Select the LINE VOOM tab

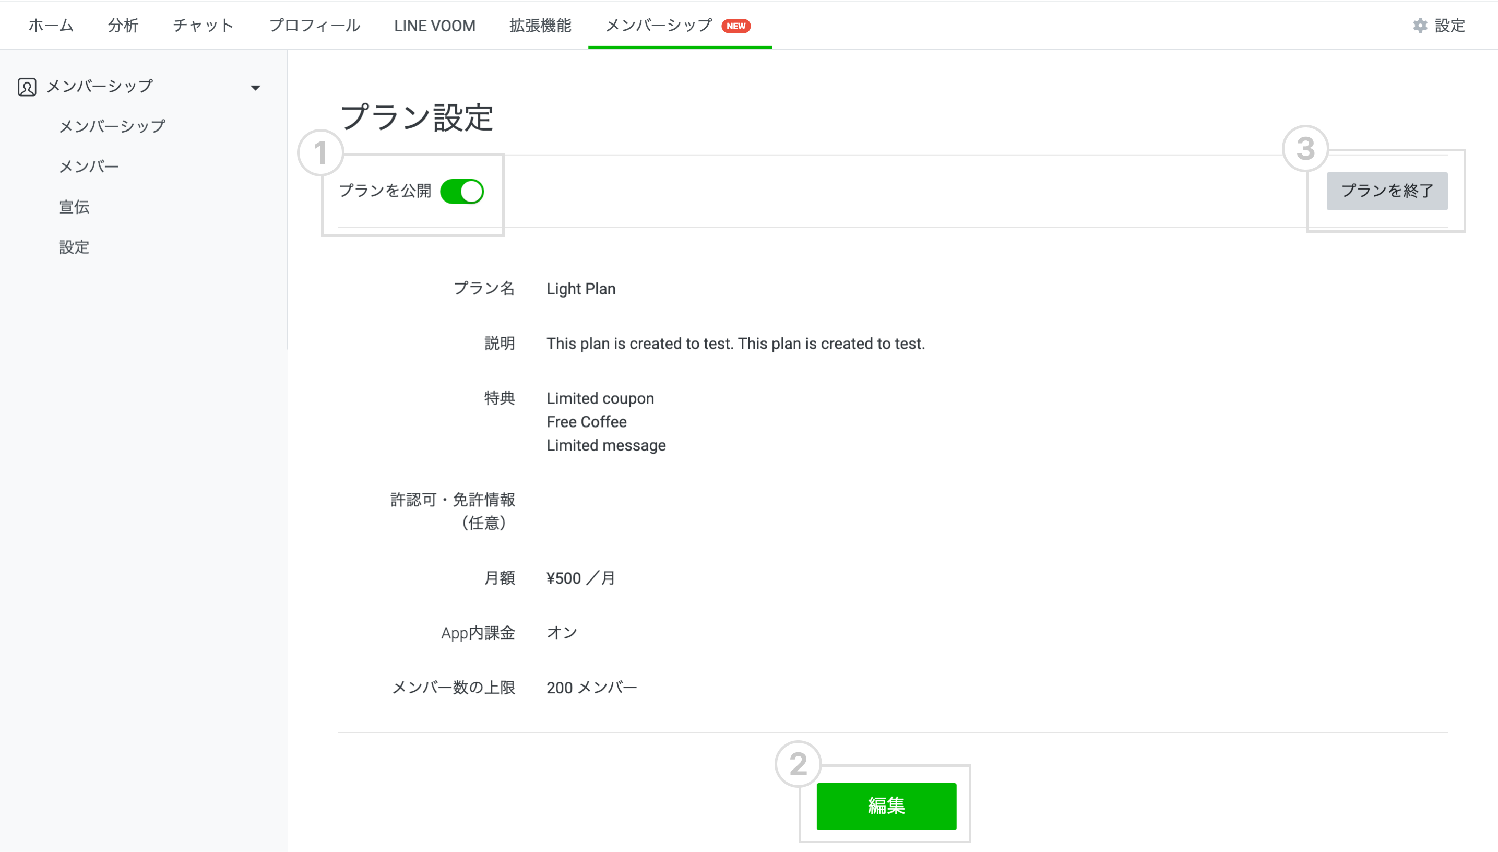pos(435,26)
